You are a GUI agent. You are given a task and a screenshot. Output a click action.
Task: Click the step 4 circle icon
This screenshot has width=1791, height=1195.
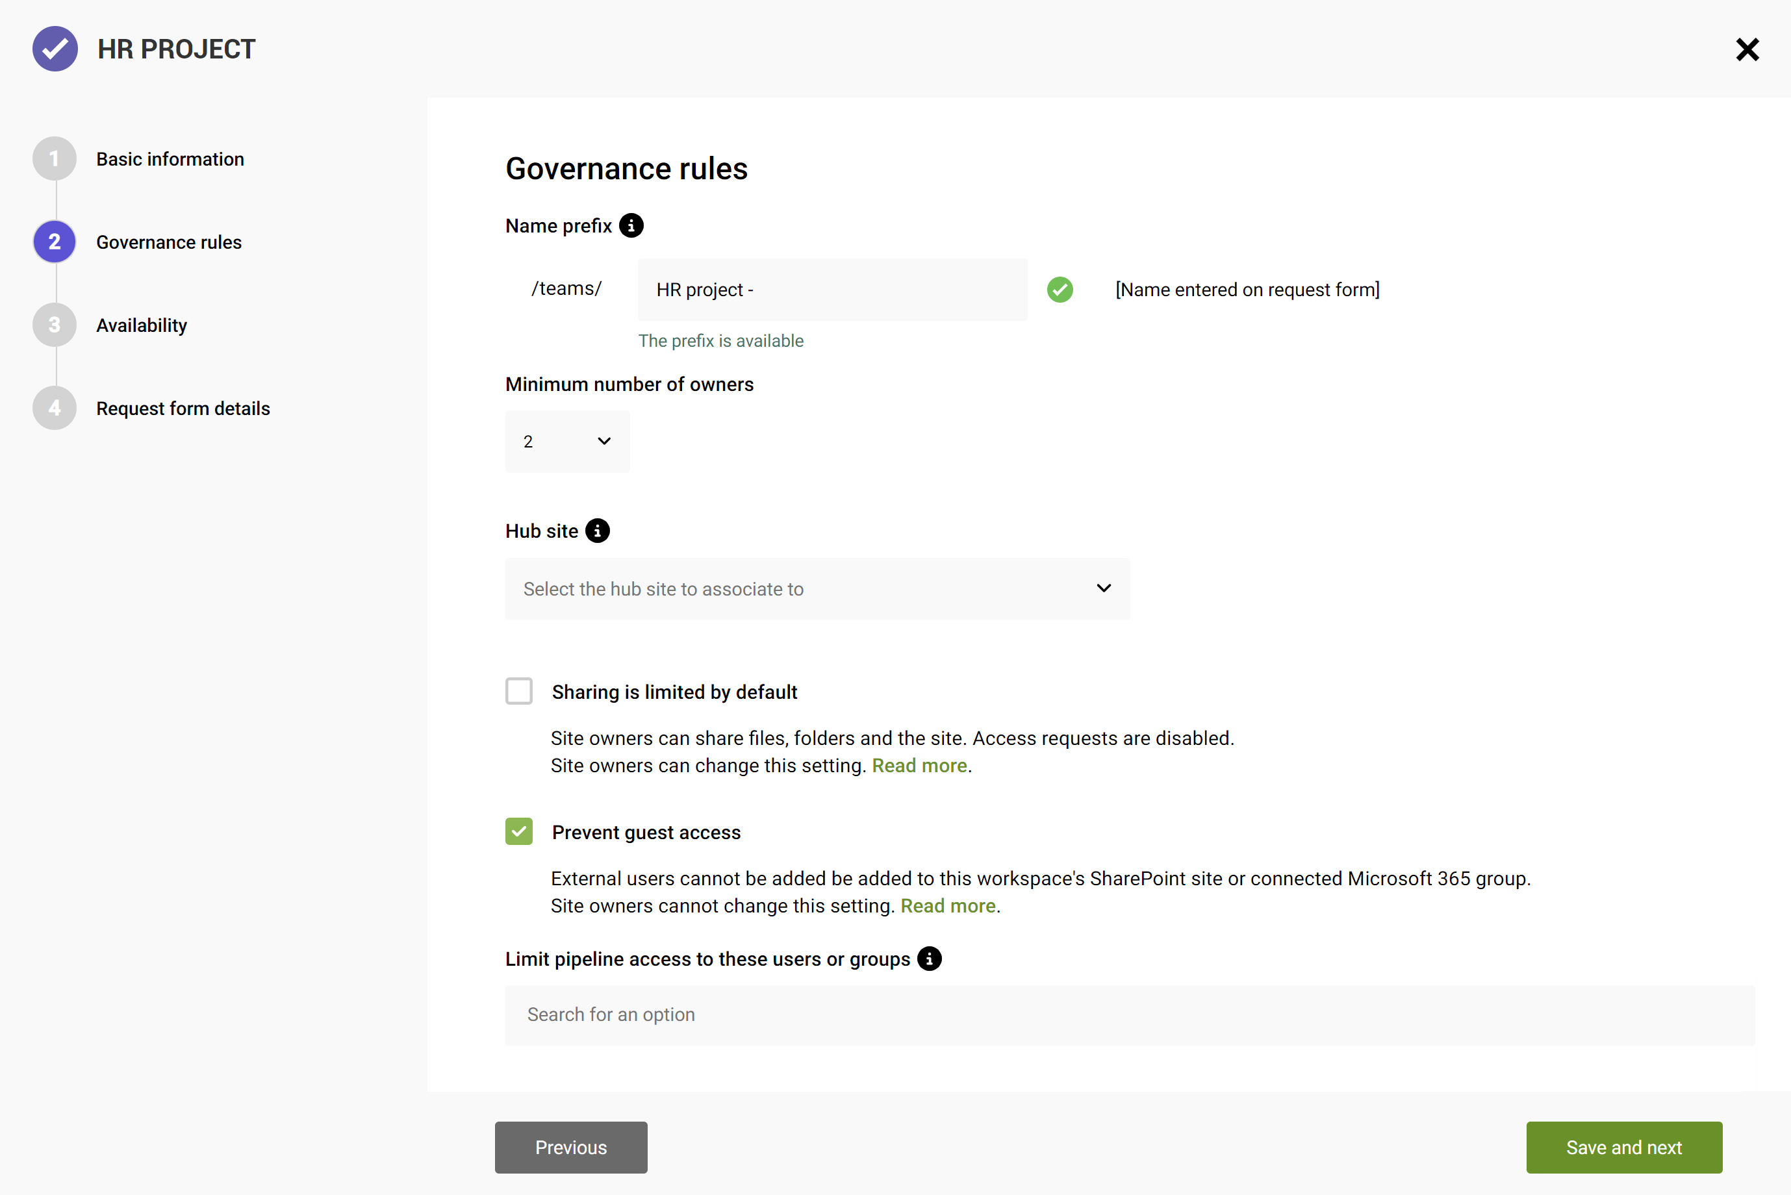coord(55,409)
